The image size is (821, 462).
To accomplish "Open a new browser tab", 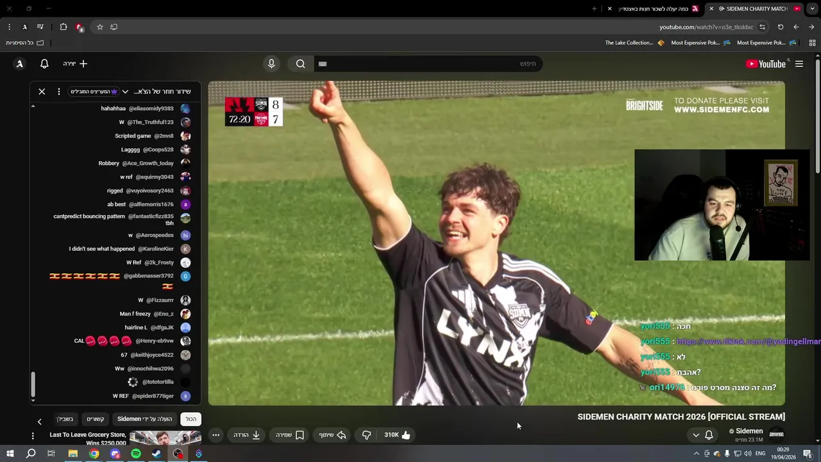I will [x=594, y=9].
